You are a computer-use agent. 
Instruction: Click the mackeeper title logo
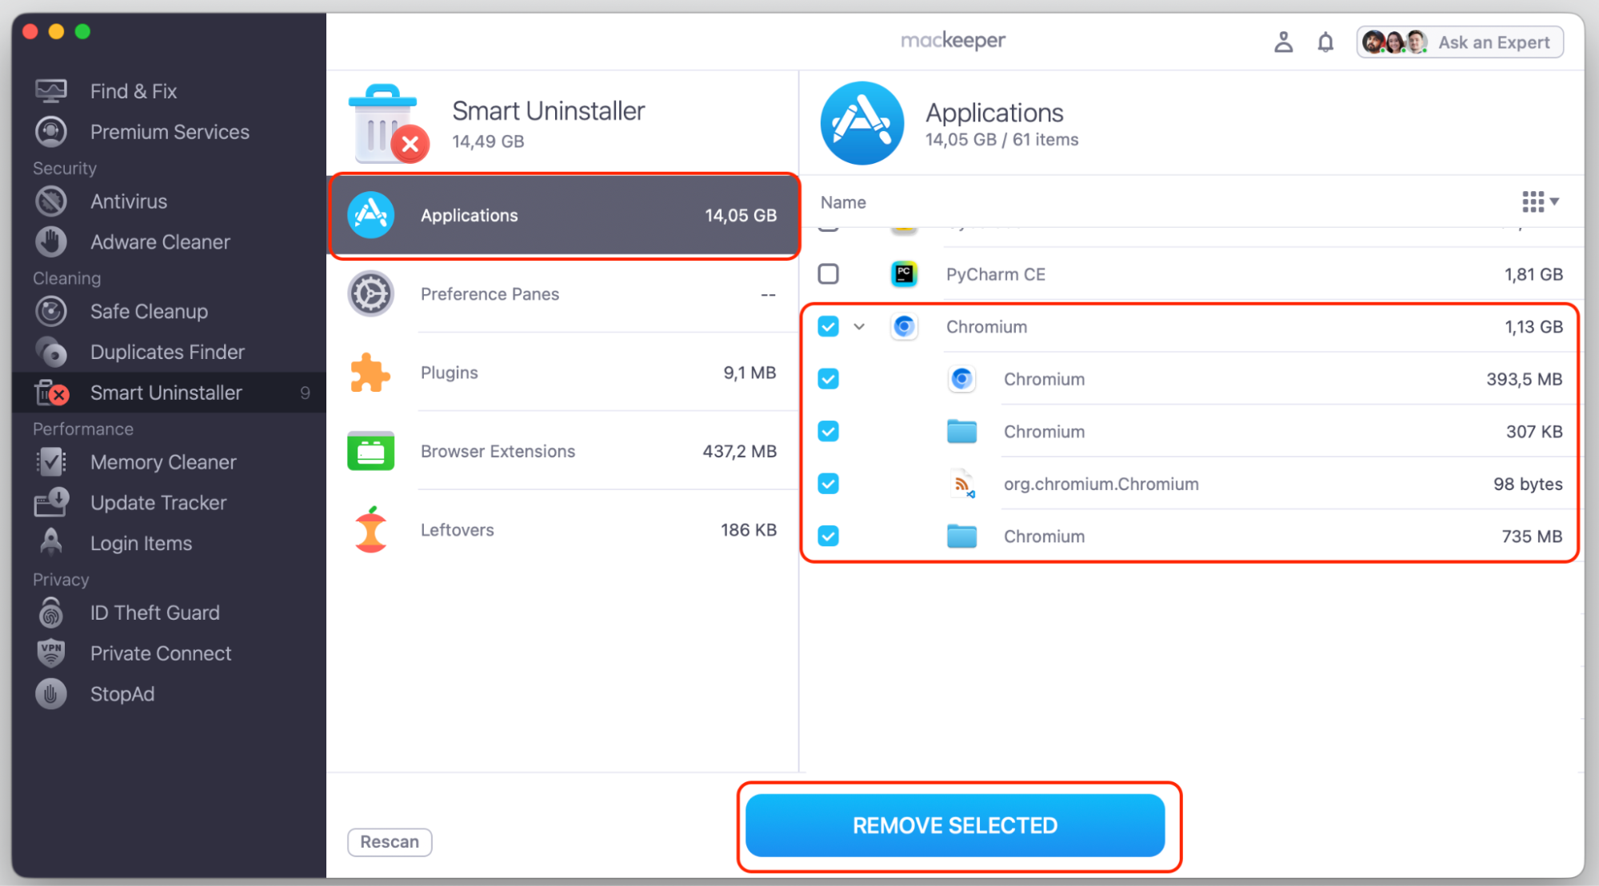(x=953, y=41)
